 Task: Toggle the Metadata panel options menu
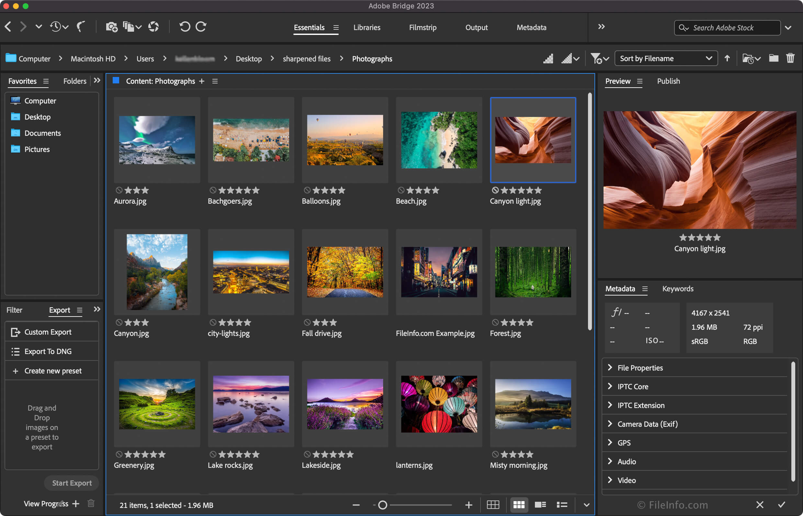pos(644,289)
